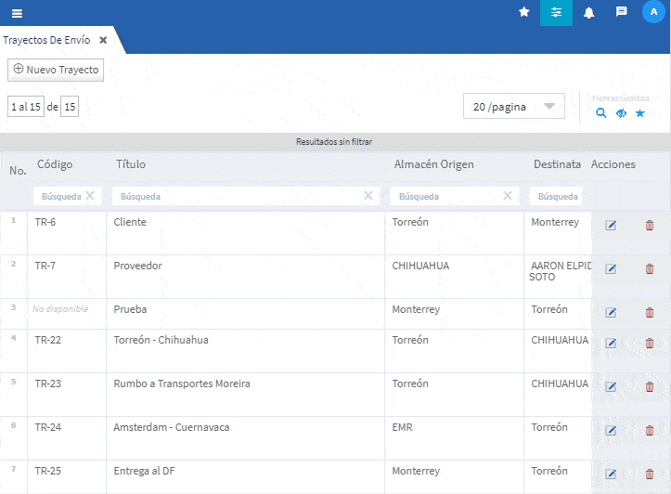Edit the TR-22 Torreón - Chihuahua row

(611, 344)
